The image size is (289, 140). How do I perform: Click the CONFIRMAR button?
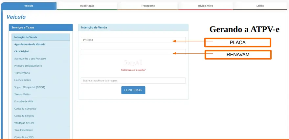coord(133,90)
